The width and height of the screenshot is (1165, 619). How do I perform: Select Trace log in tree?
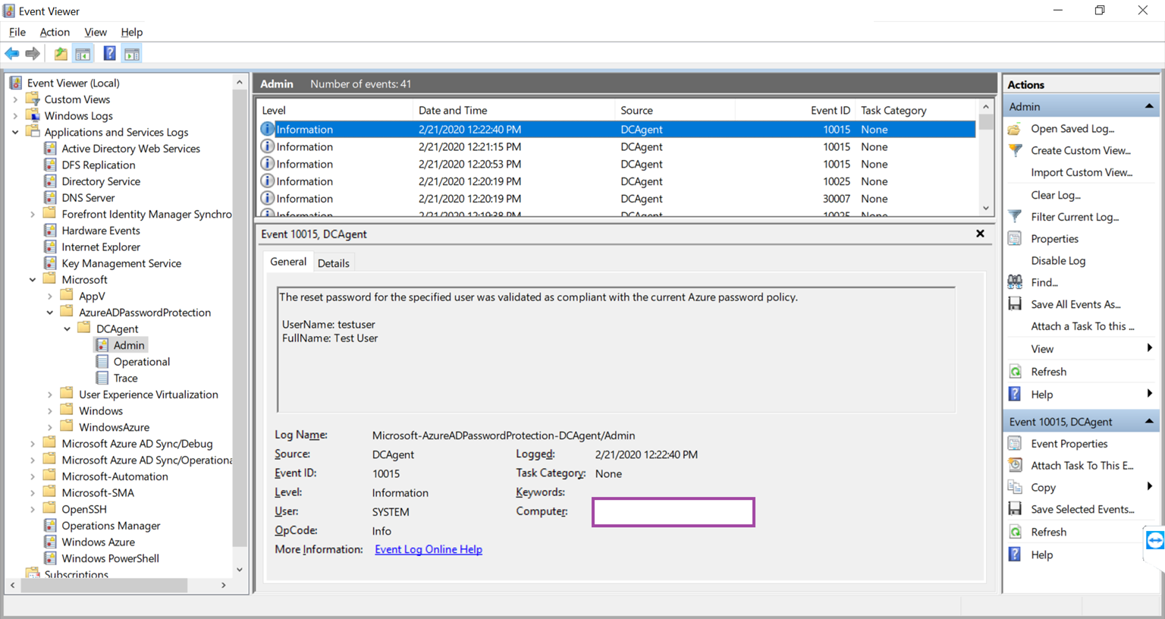click(x=125, y=378)
